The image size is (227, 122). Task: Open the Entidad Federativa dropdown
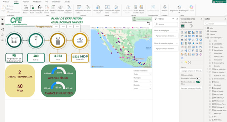point(143,74)
